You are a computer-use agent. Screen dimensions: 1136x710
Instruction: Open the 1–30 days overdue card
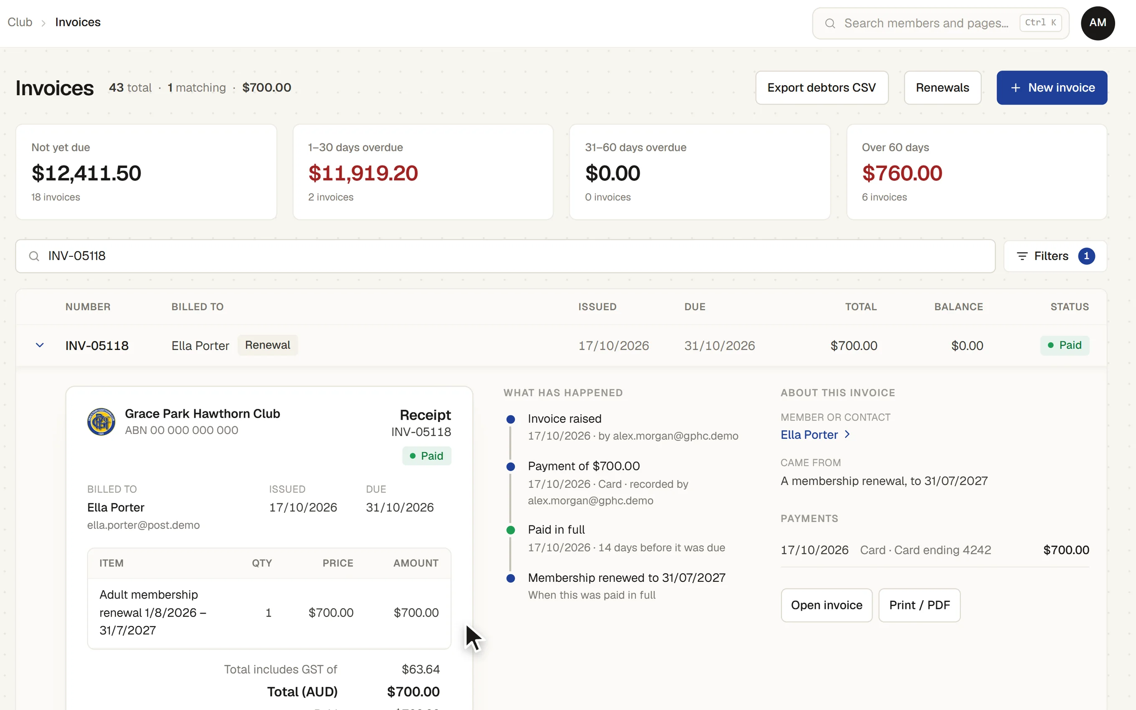click(x=423, y=172)
